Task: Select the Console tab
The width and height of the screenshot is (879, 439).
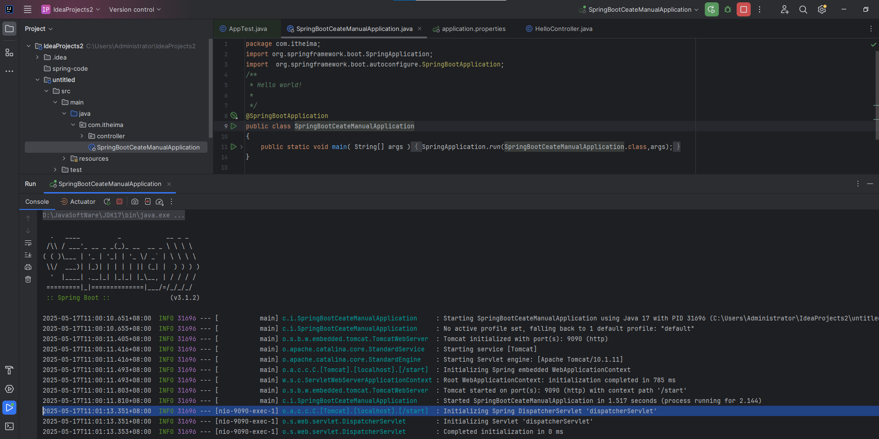Action: coord(37,201)
